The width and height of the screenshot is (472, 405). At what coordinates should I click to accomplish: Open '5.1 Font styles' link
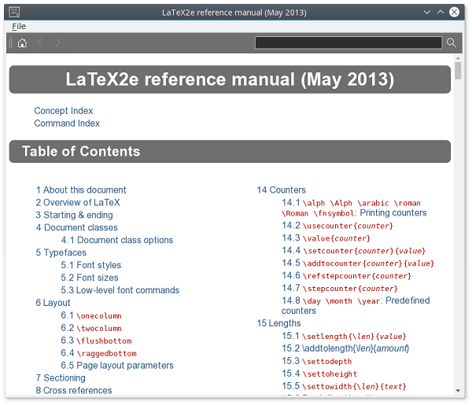pyautogui.click(x=91, y=265)
